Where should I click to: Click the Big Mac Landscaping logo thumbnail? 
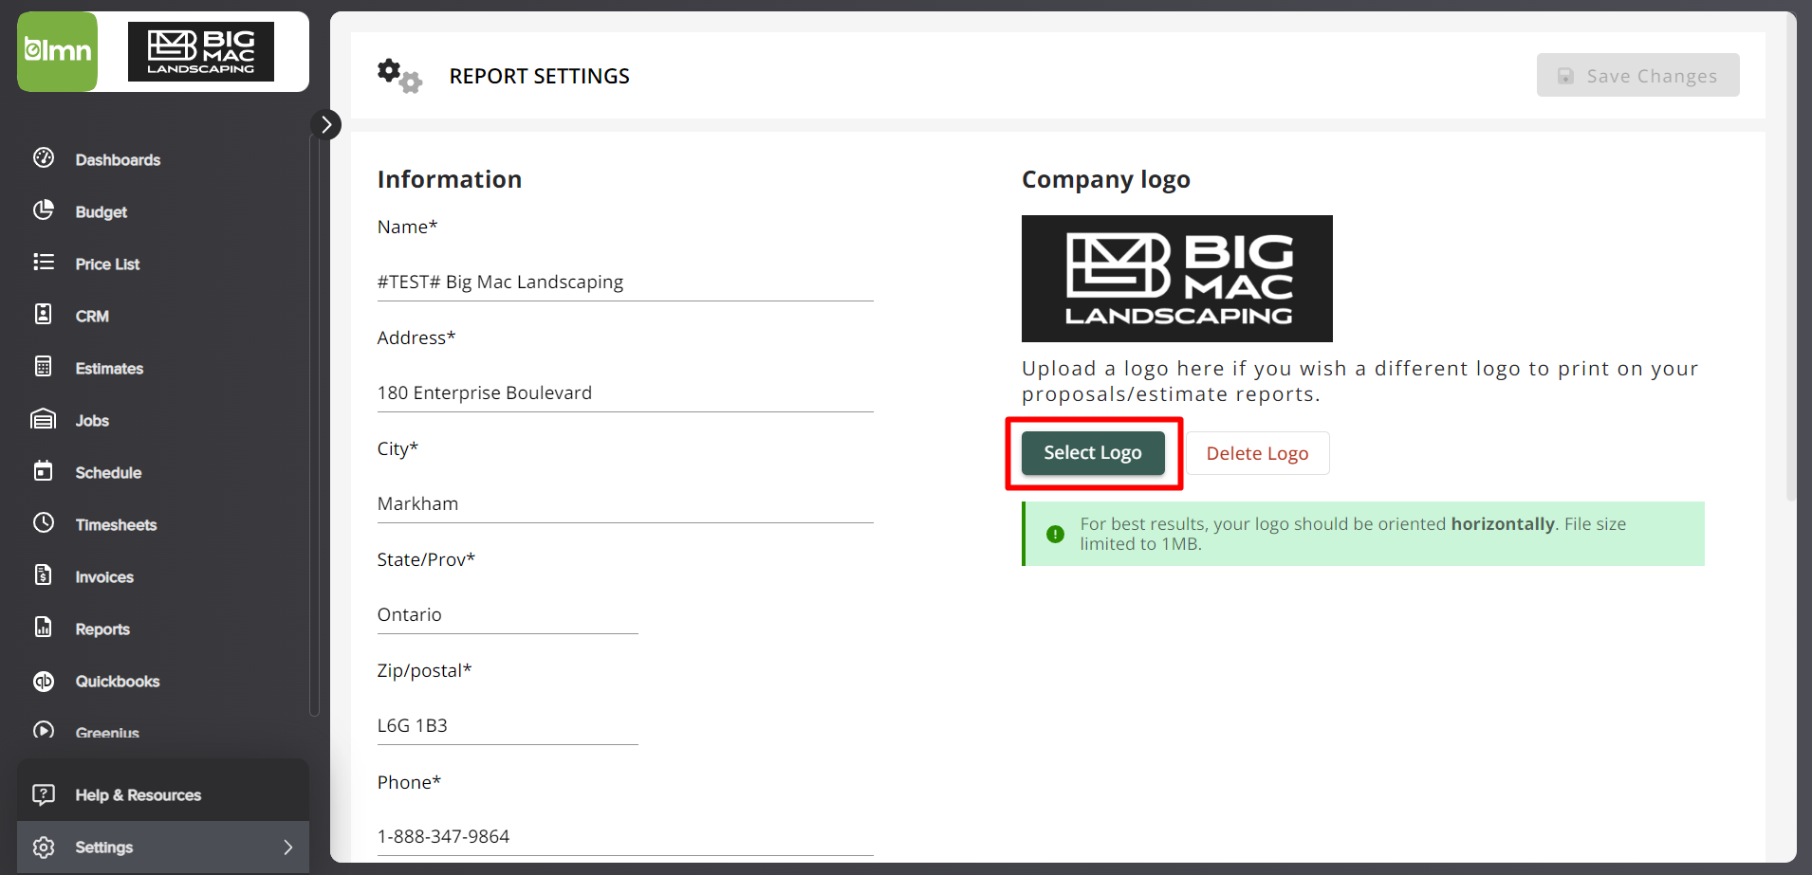1176,279
